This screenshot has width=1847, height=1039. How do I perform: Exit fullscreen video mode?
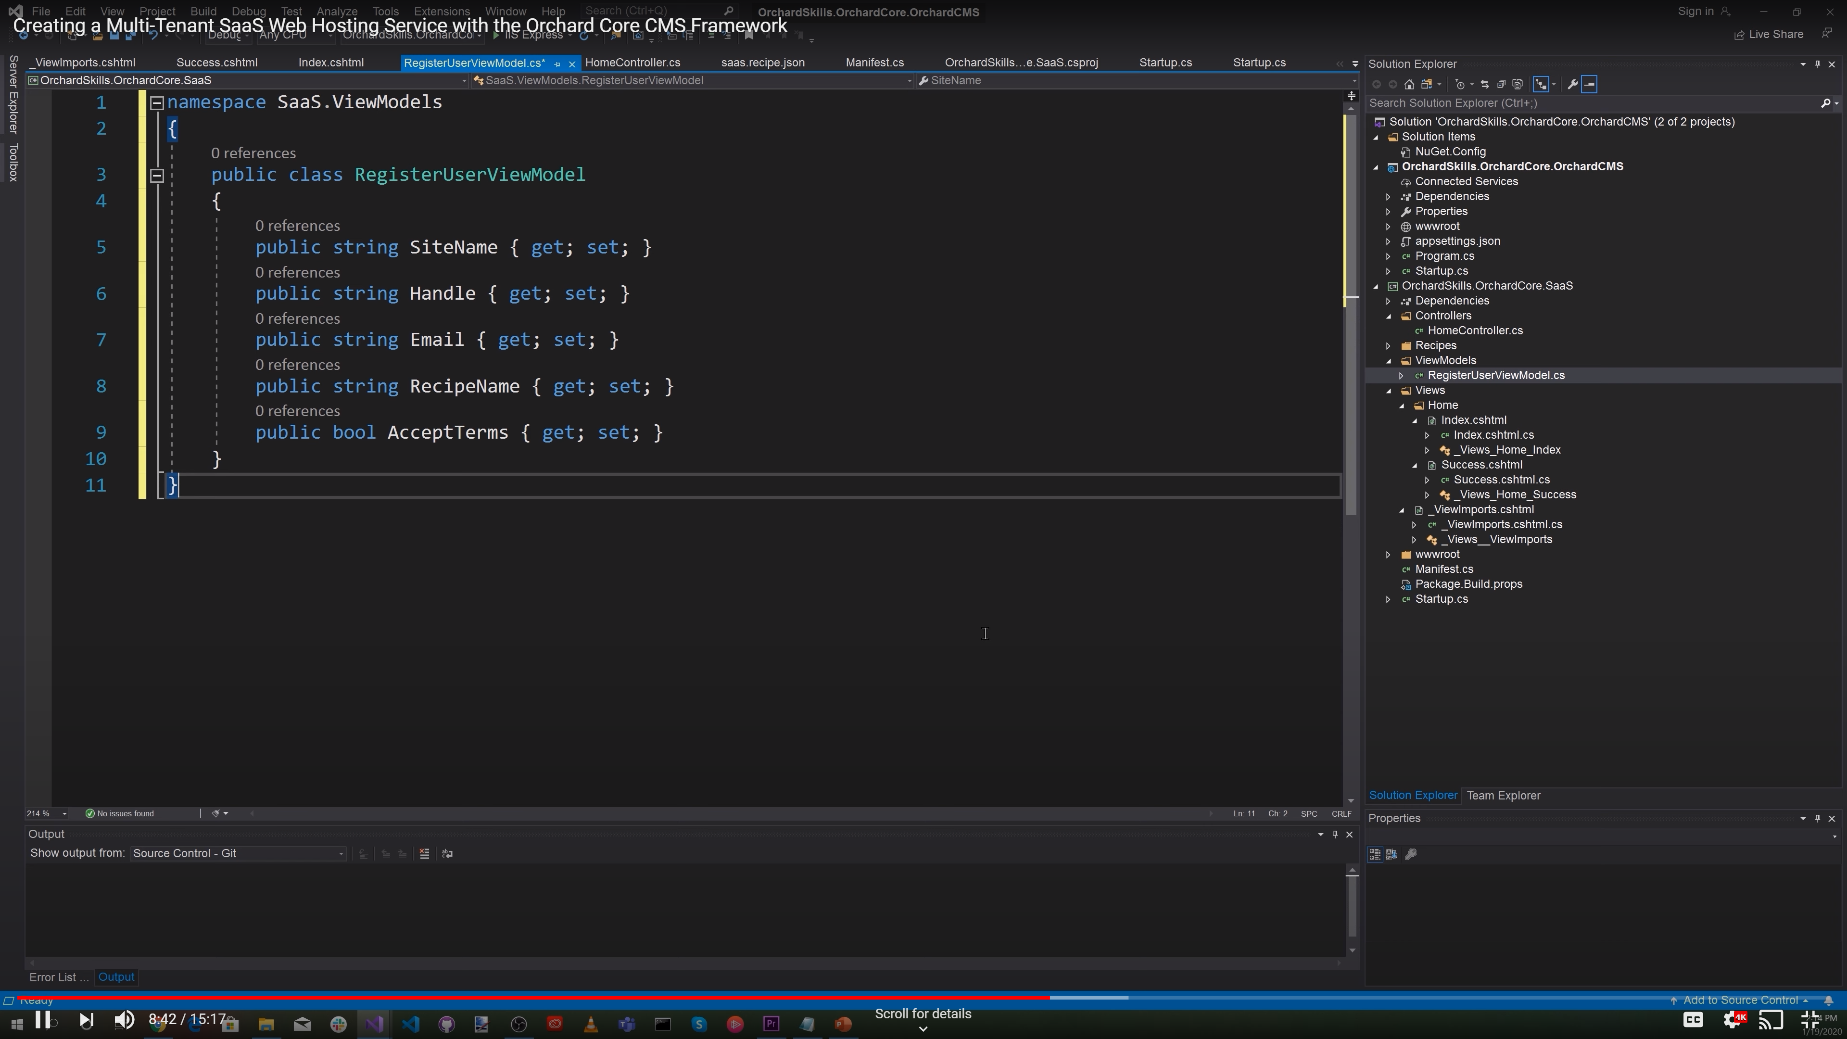click(x=1809, y=1020)
